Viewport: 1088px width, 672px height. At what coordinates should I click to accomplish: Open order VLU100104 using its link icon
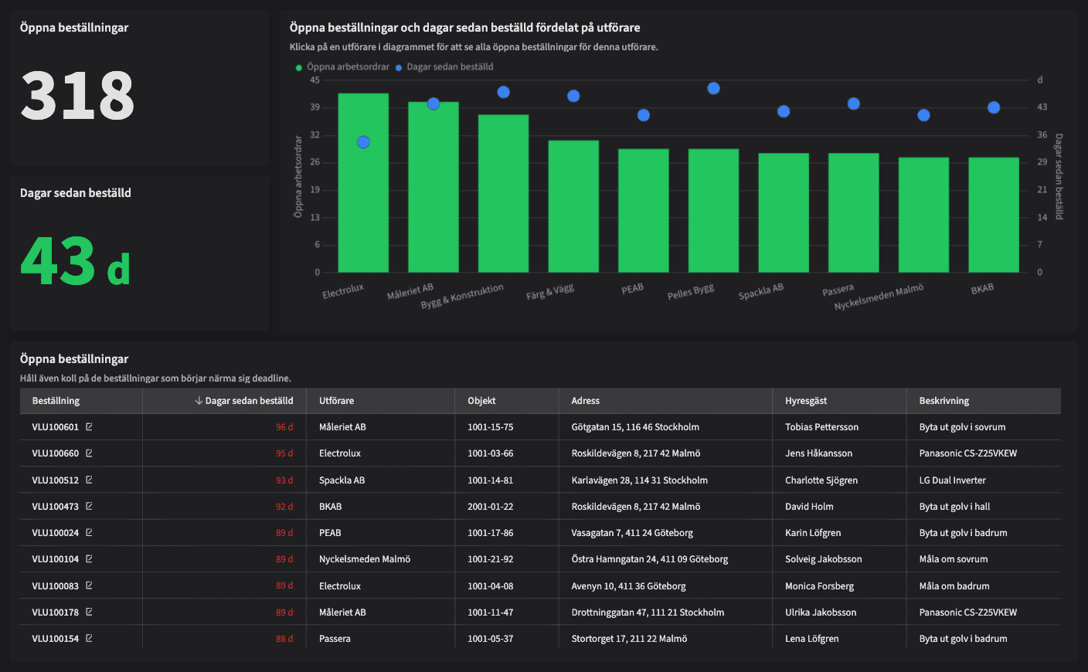point(89,558)
